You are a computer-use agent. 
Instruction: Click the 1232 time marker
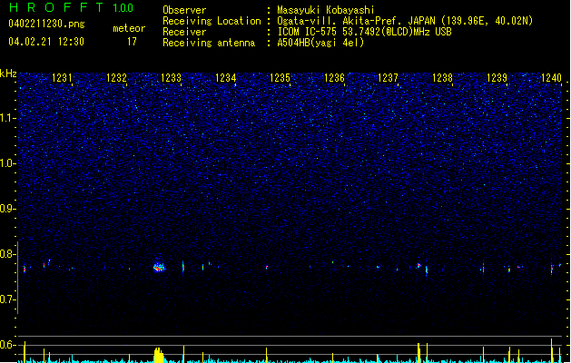(x=116, y=77)
